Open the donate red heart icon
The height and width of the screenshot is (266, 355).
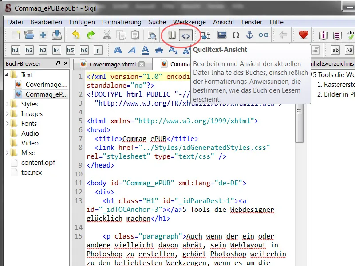304,35
